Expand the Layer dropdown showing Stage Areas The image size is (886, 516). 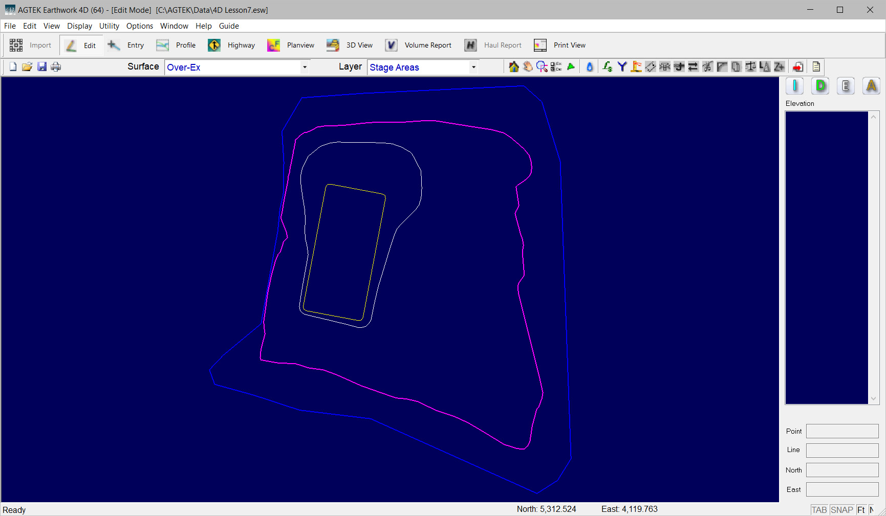coord(473,67)
